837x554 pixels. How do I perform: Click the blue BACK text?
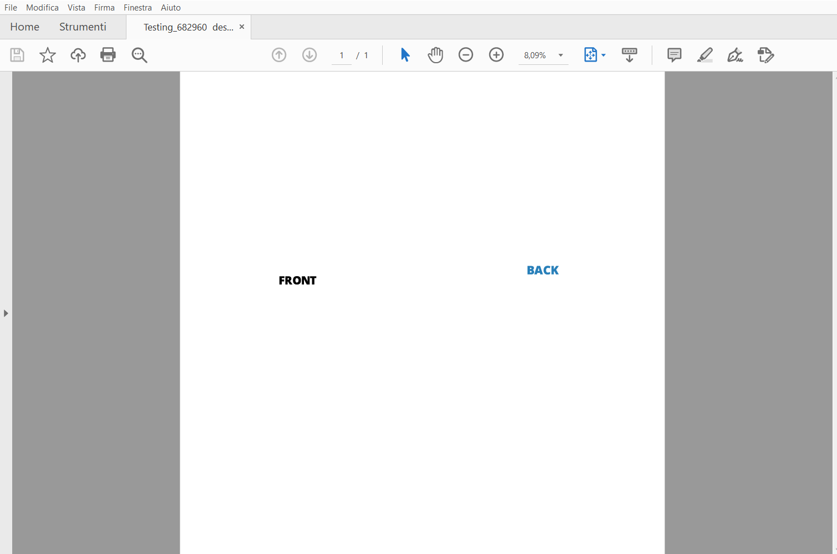542,270
